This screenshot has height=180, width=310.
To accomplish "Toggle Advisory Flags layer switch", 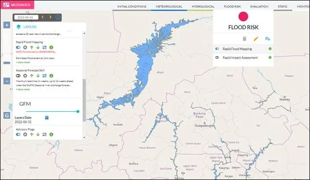I will pyautogui.click(x=18, y=135).
